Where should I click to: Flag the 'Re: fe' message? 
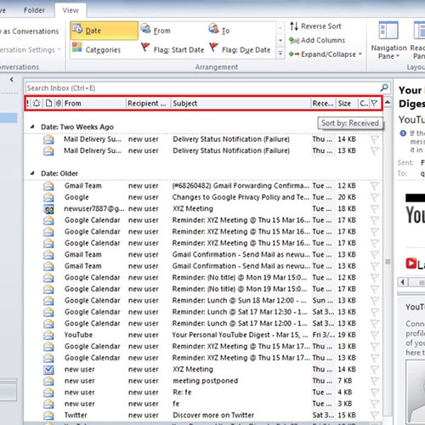(x=375, y=392)
